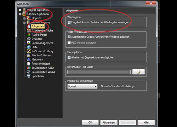Click the Netzwerk computers icon

(x=29, y=59)
